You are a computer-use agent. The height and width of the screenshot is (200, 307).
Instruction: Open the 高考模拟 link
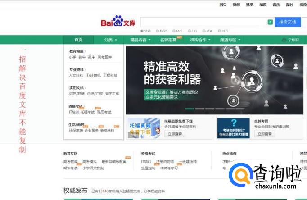(x=90, y=162)
